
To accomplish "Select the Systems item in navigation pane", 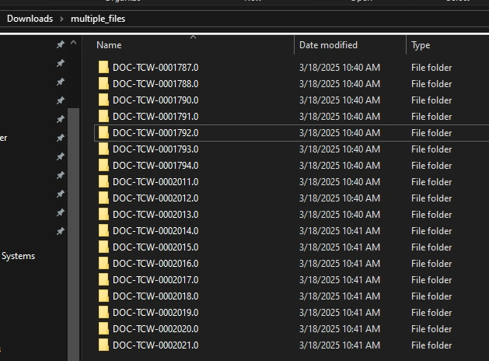I will point(18,256).
